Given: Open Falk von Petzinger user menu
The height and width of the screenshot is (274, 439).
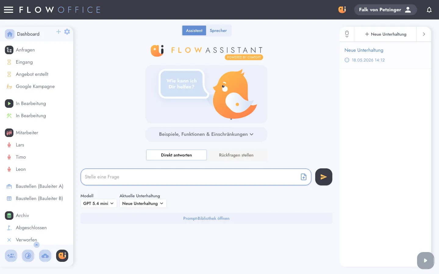Looking at the screenshot, I should pyautogui.click(x=385, y=10).
